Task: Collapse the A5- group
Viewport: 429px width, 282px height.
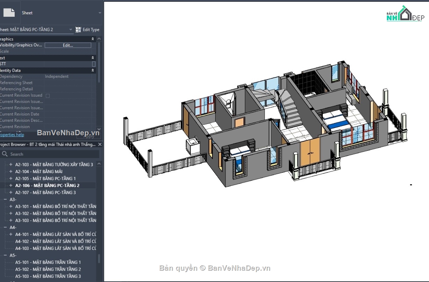Action: [x=5, y=255]
